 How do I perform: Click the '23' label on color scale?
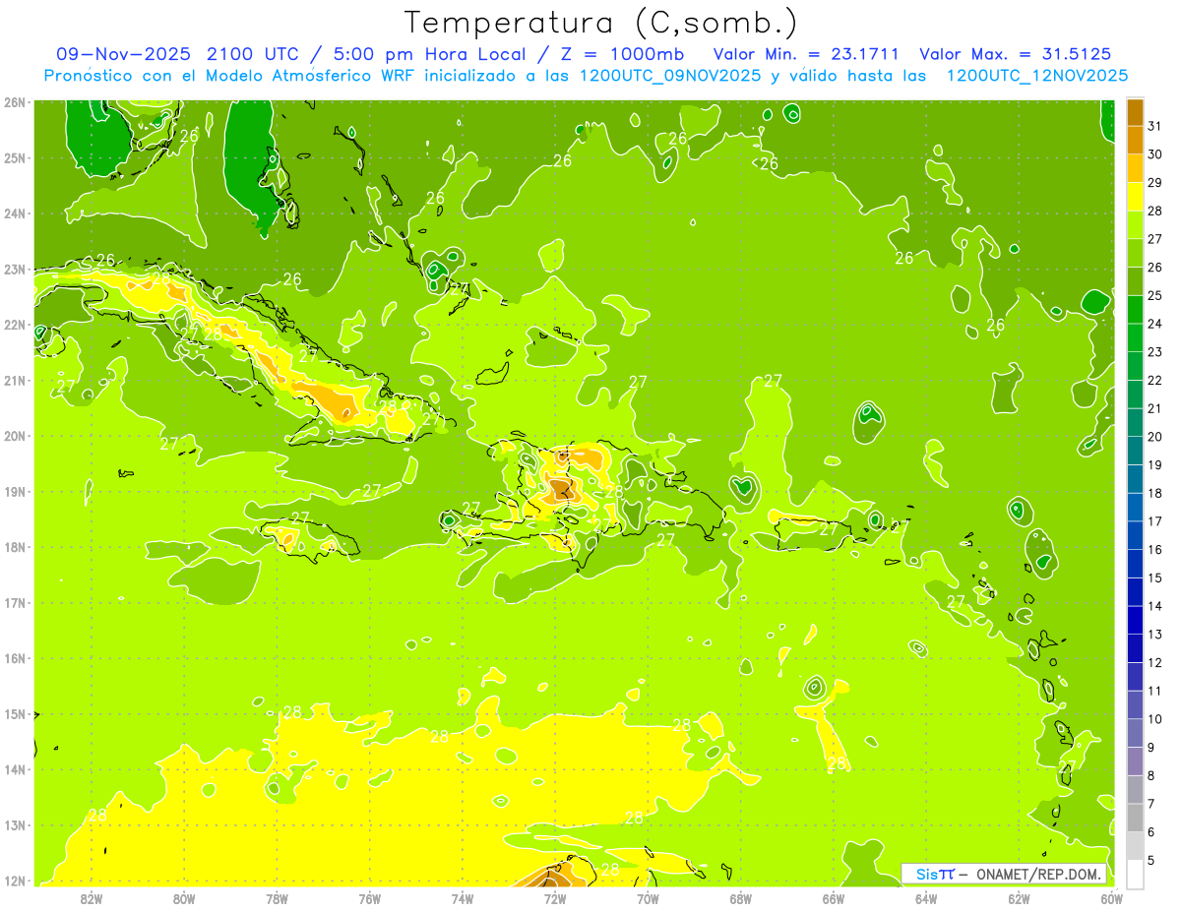pos(1154,351)
